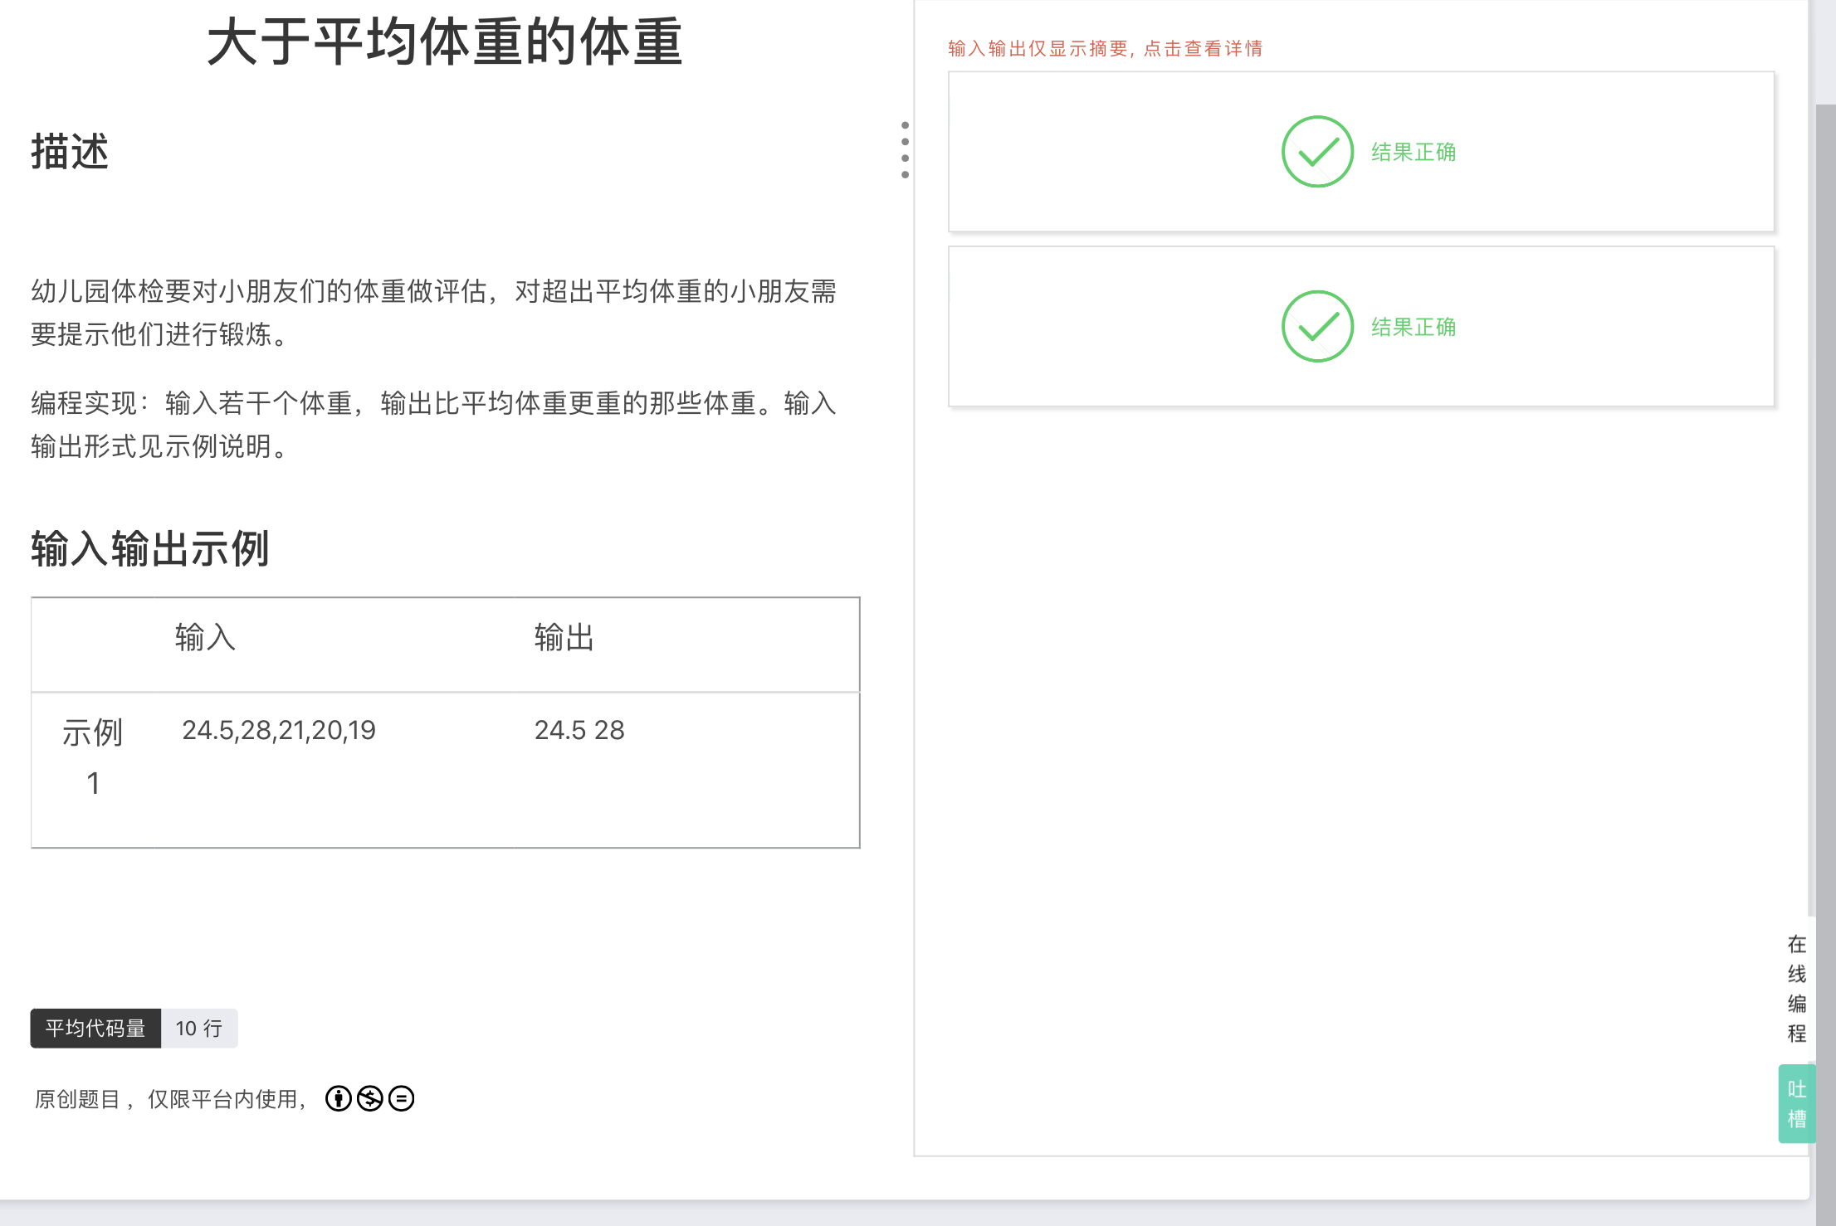Click the 平均代码量 dark badge
The image size is (1836, 1226).
(x=95, y=1029)
